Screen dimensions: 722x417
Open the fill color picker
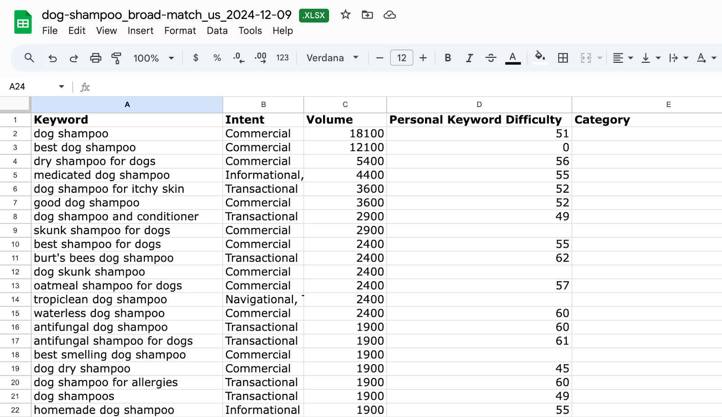tap(541, 58)
